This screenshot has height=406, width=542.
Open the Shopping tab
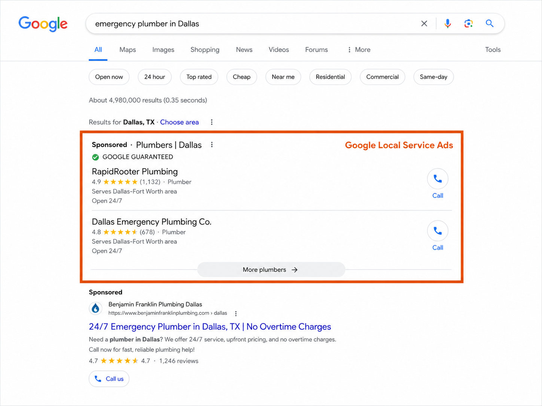coord(205,50)
